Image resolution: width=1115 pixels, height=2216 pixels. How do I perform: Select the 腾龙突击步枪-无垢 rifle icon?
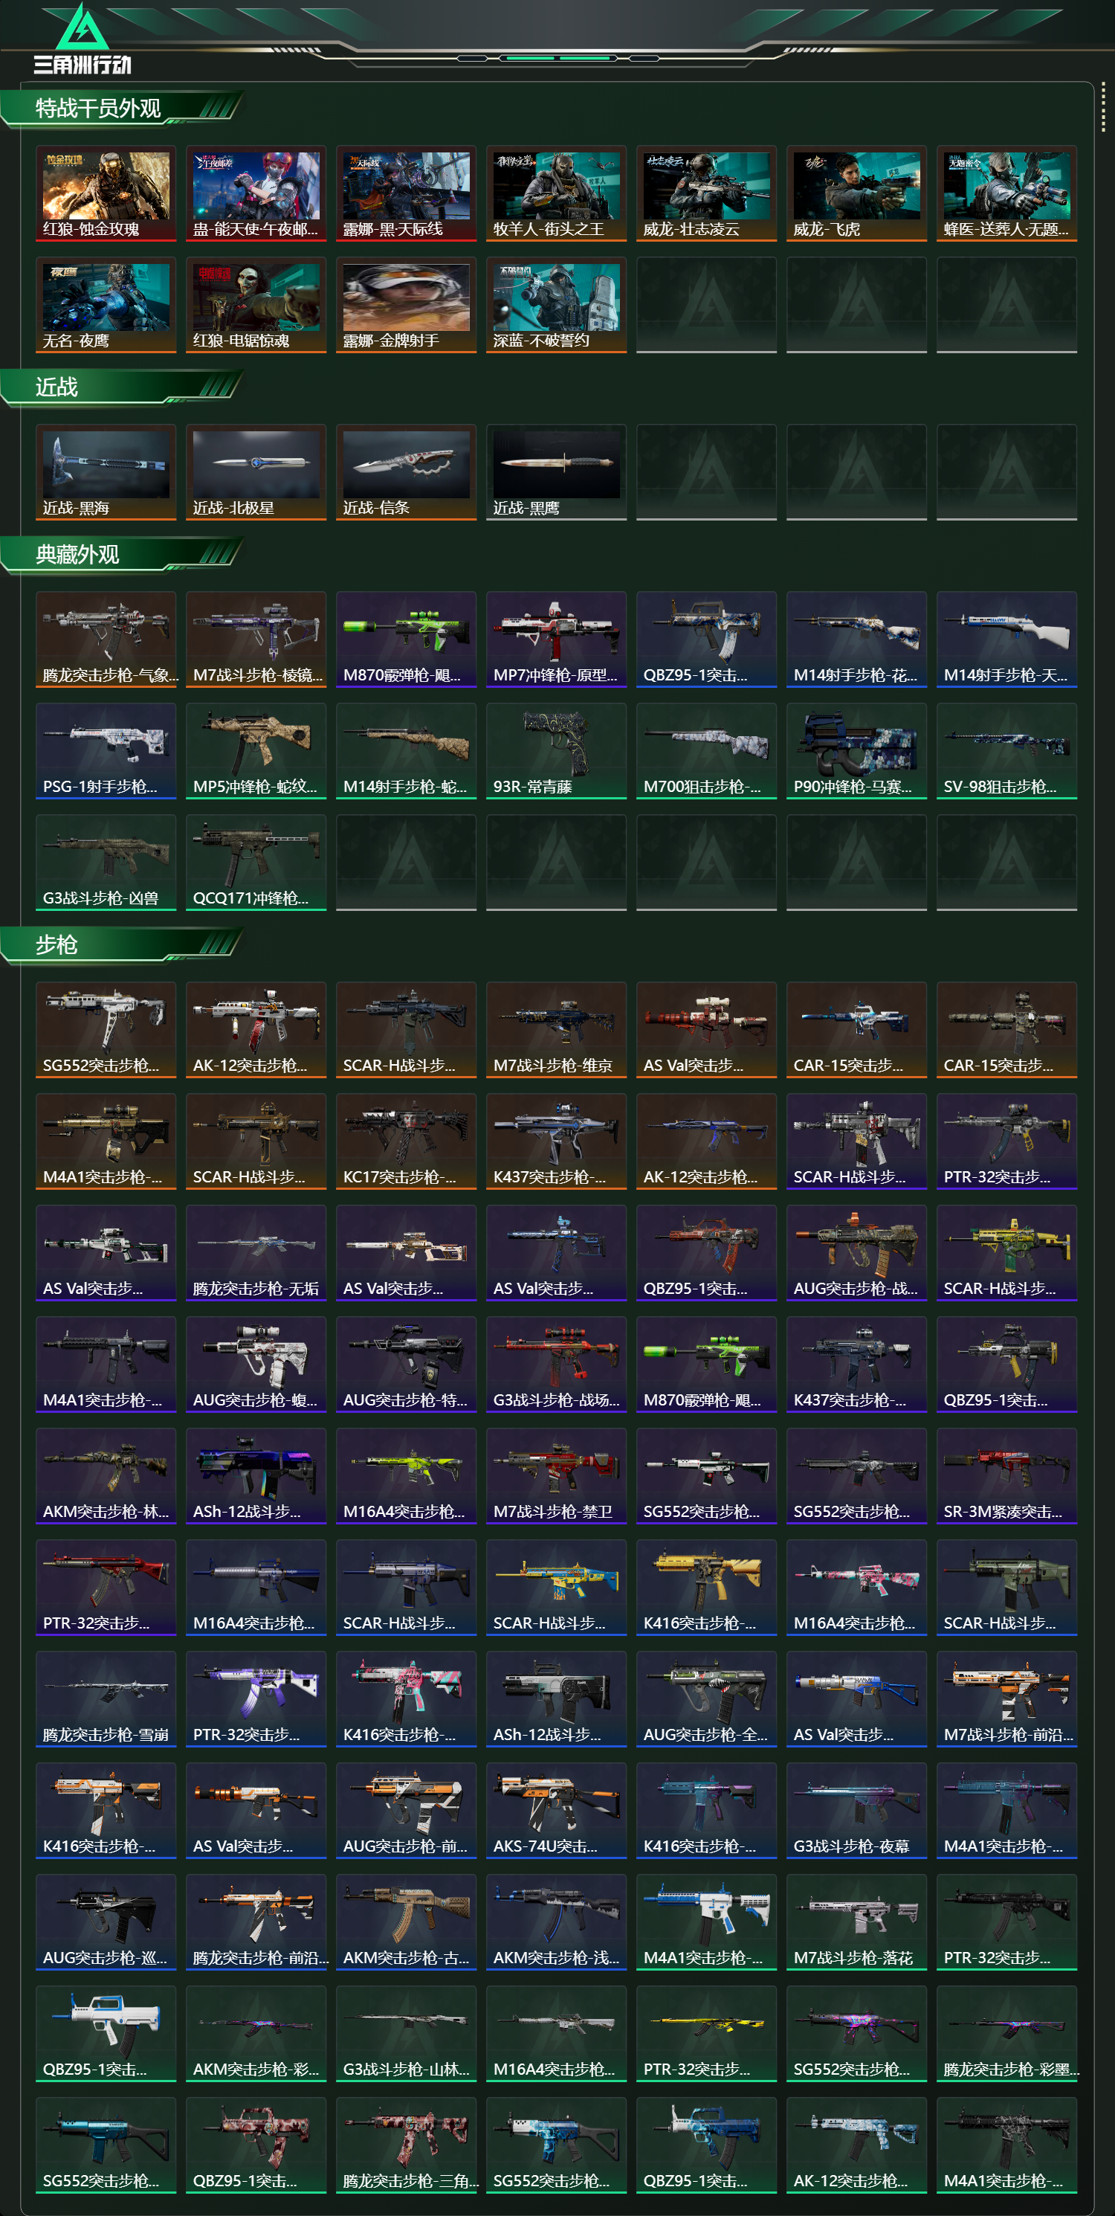click(x=256, y=1252)
